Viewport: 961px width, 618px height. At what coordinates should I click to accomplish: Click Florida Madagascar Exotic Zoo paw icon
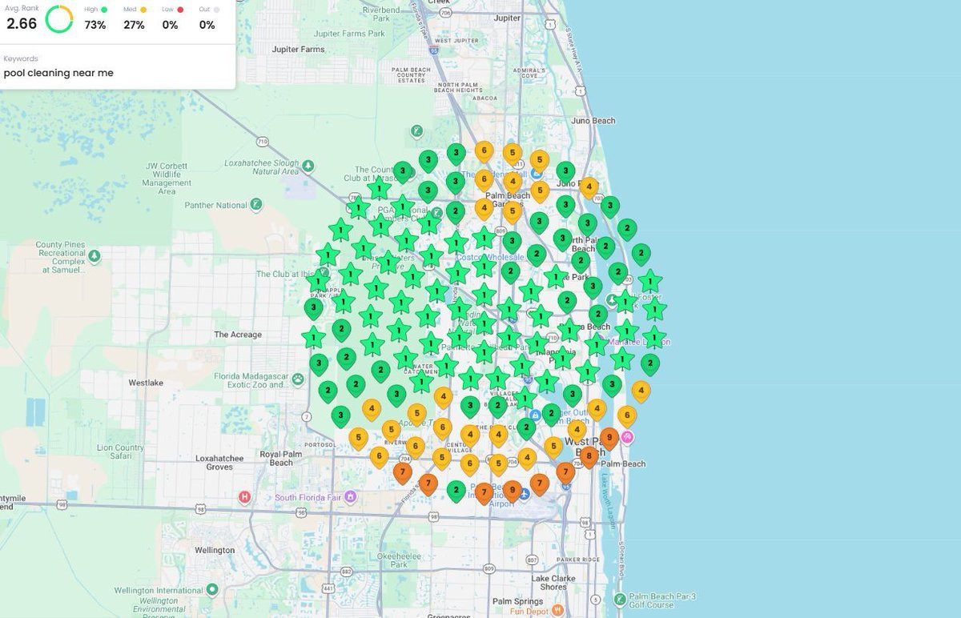tap(298, 378)
